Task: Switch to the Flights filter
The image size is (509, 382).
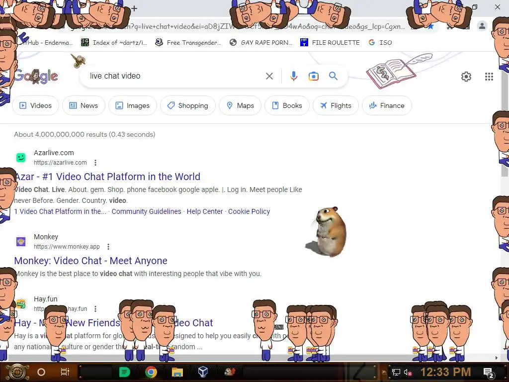Action: click(336, 105)
